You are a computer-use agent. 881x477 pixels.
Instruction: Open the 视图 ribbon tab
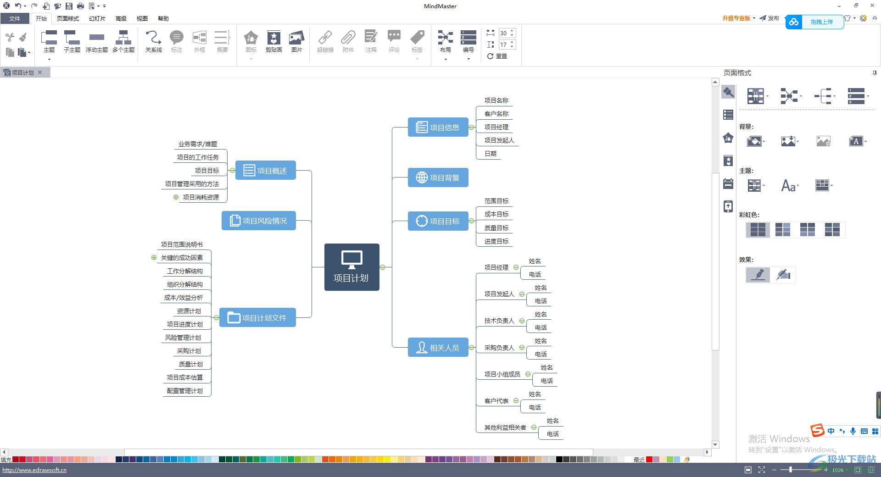(x=142, y=18)
